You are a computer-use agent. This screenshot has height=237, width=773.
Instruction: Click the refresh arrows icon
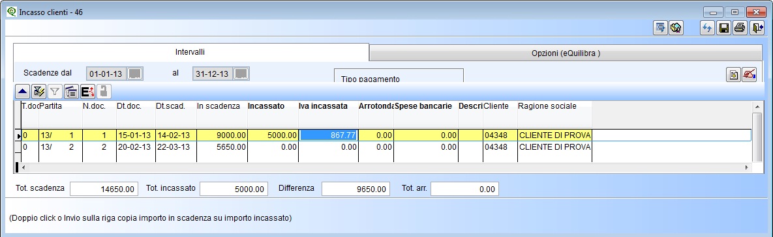point(707,29)
